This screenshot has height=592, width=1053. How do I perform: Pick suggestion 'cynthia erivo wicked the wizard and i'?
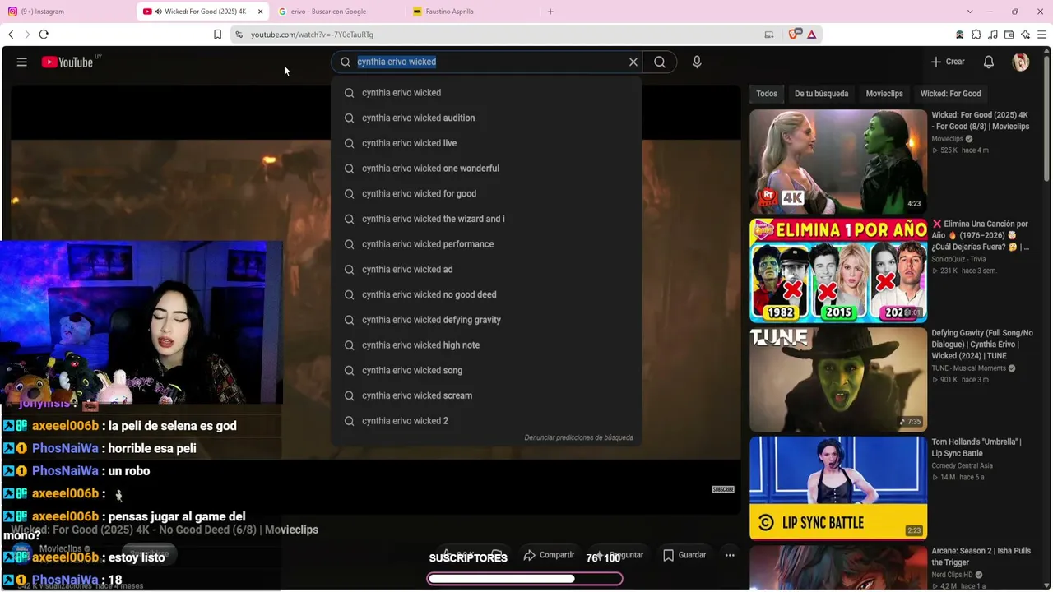(x=486, y=219)
